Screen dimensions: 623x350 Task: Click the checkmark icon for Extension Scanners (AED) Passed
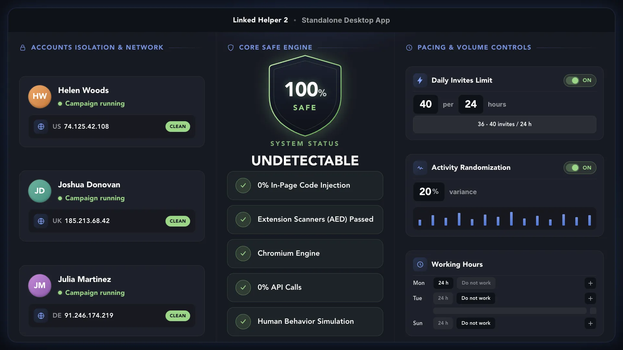tap(243, 219)
